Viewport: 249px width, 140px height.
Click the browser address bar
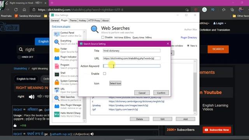(110, 10)
